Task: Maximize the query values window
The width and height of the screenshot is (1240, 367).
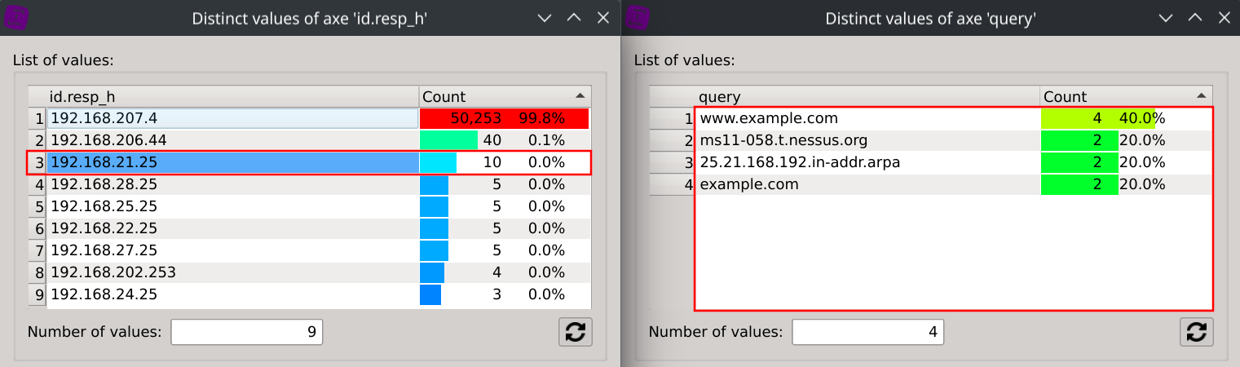Action: (x=1195, y=18)
